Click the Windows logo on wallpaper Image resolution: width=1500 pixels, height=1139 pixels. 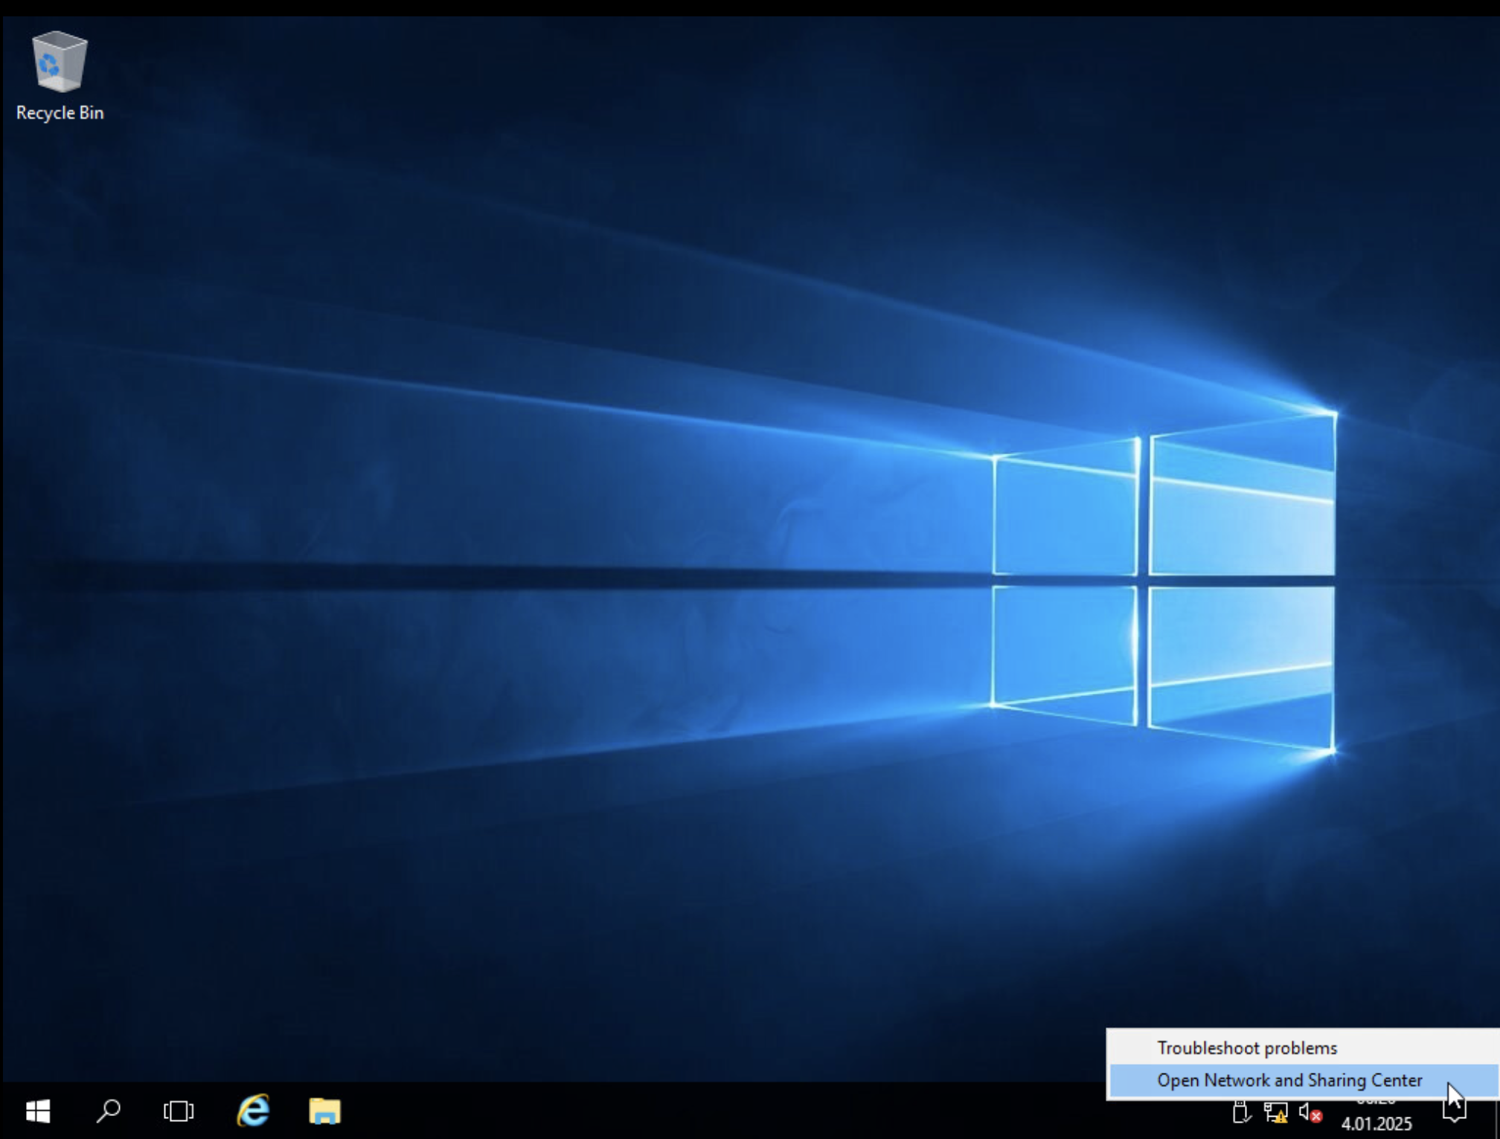(1164, 580)
